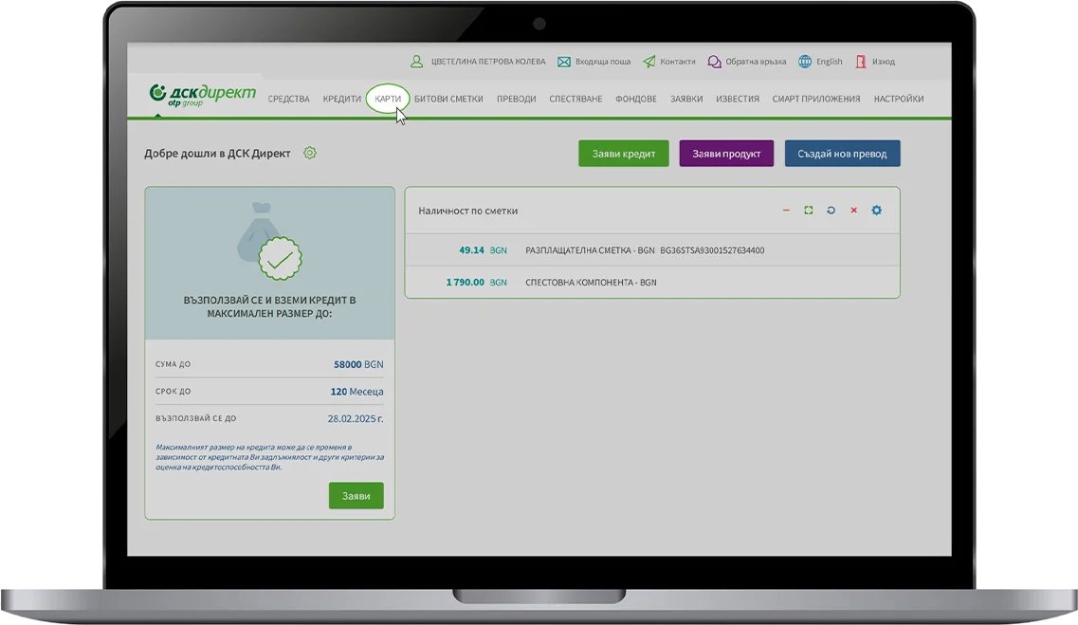Viewport: 1078px width, 625px height.
Task: Open the Входяща поща envelope icon
Action: coord(564,62)
